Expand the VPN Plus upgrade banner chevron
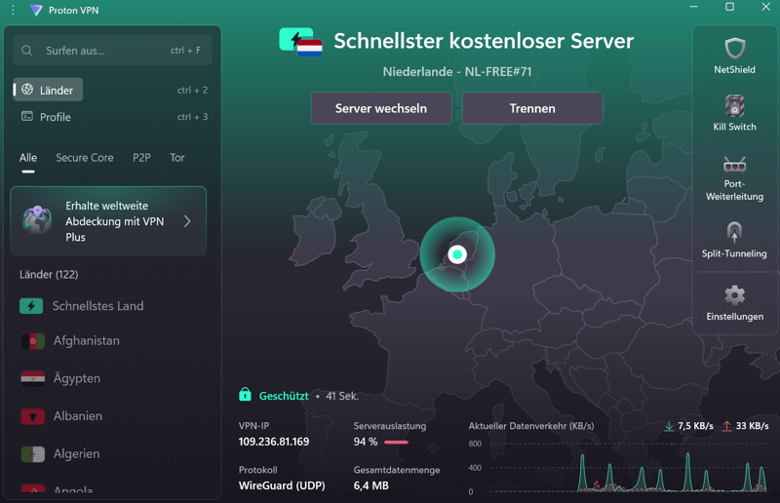780x503 pixels. (187, 221)
